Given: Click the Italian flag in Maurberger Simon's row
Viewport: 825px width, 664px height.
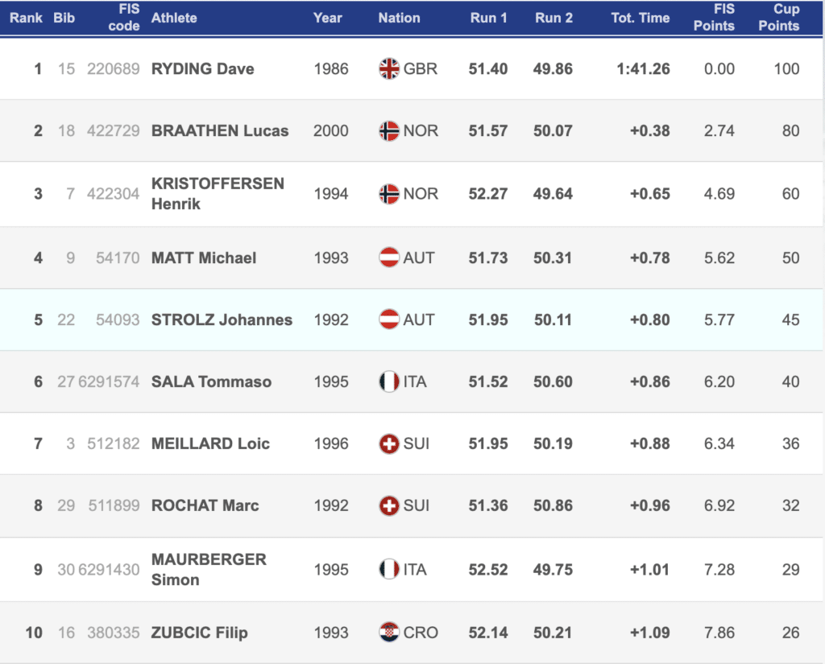Looking at the screenshot, I should pos(389,569).
